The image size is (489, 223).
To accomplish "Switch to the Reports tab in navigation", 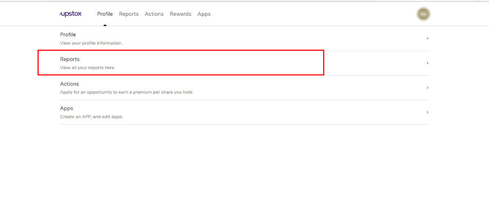I will click(129, 14).
